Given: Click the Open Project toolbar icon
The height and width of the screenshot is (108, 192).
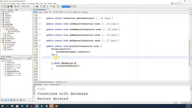Looking at the screenshot, I should (x=8, y=6).
